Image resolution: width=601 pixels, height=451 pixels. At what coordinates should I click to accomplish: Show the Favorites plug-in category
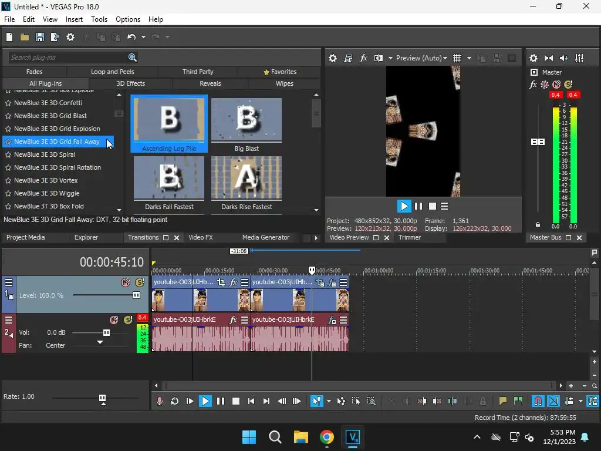[x=280, y=72]
